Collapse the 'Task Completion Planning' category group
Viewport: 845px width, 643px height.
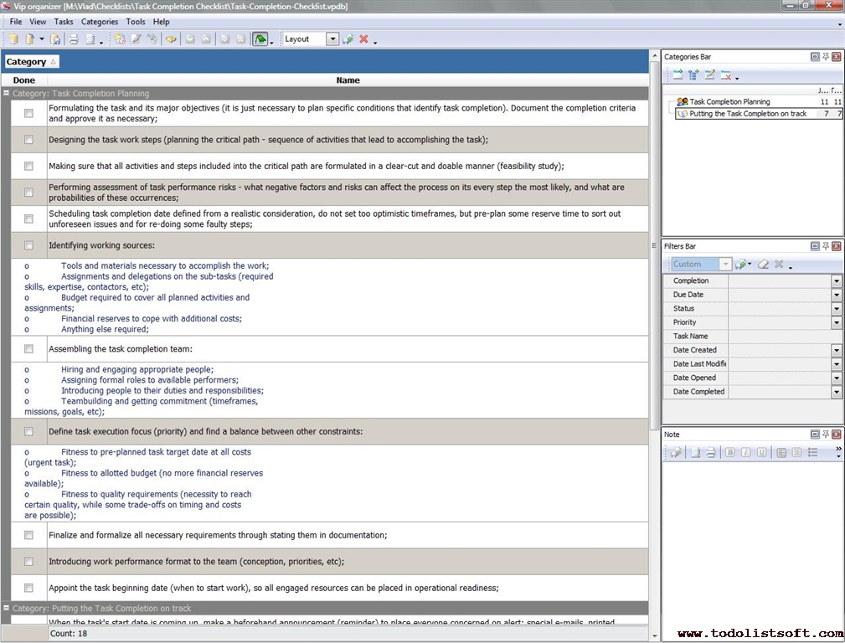click(x=7, y=94)
